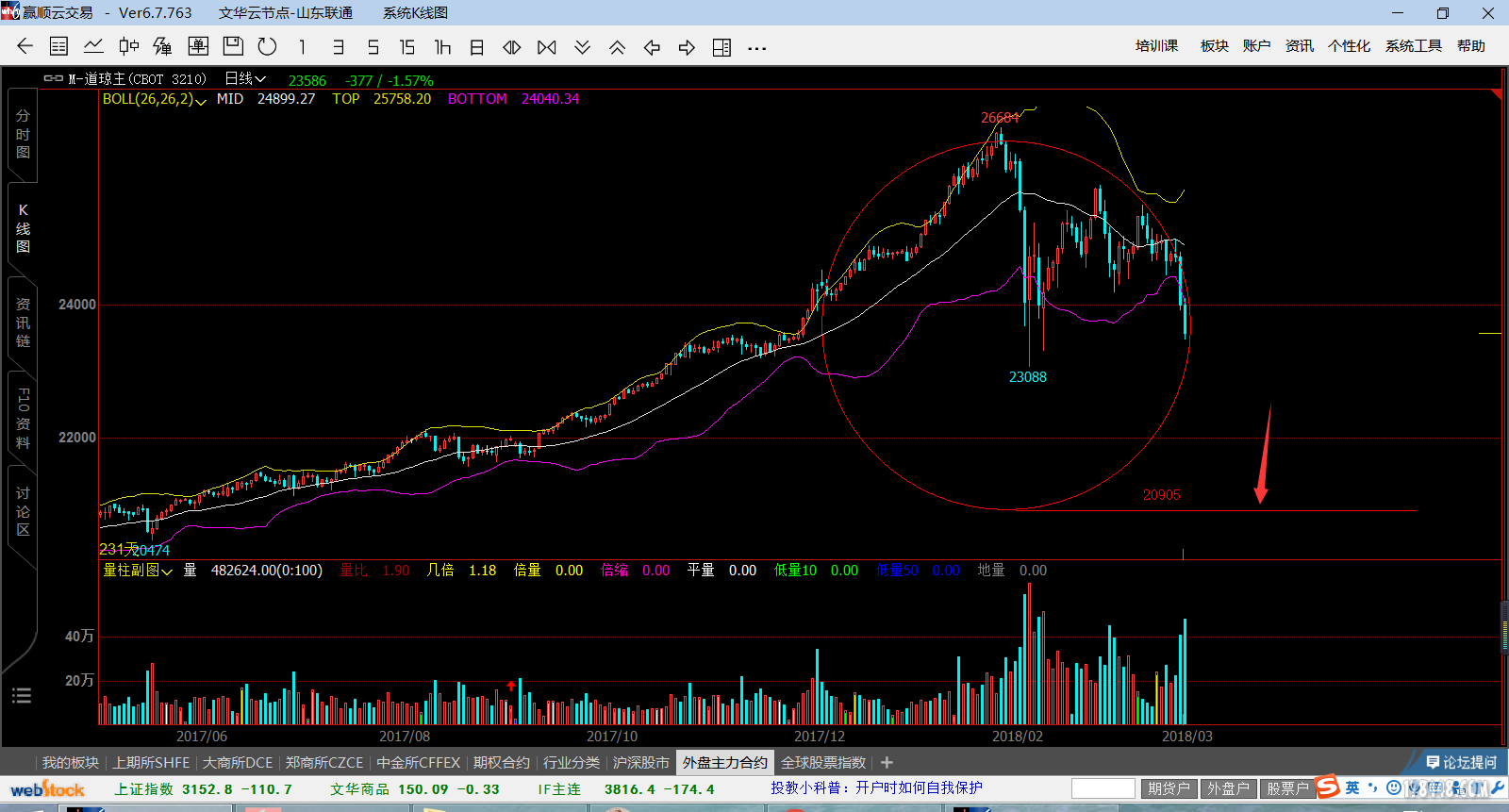
Task: Open the drawing analysis tool icon
Action: (x=162, y=46)
